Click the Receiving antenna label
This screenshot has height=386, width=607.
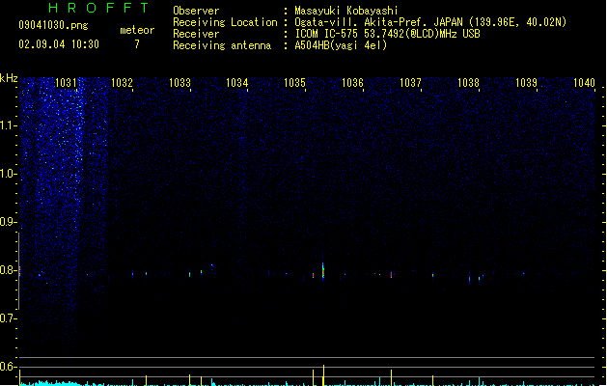tap(222, 45)
